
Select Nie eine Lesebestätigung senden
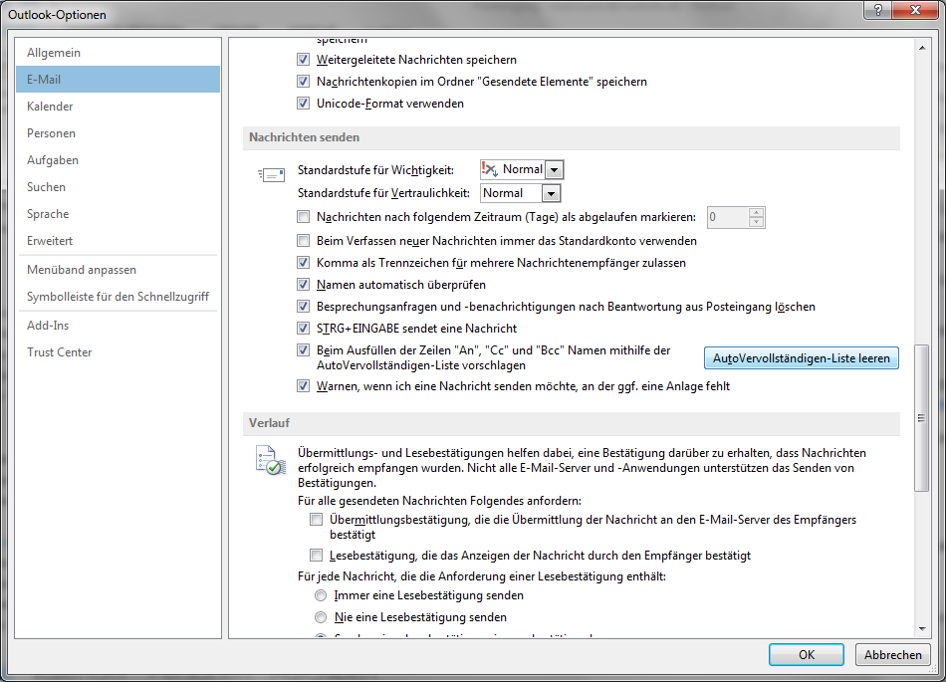[x=321, y=617]
